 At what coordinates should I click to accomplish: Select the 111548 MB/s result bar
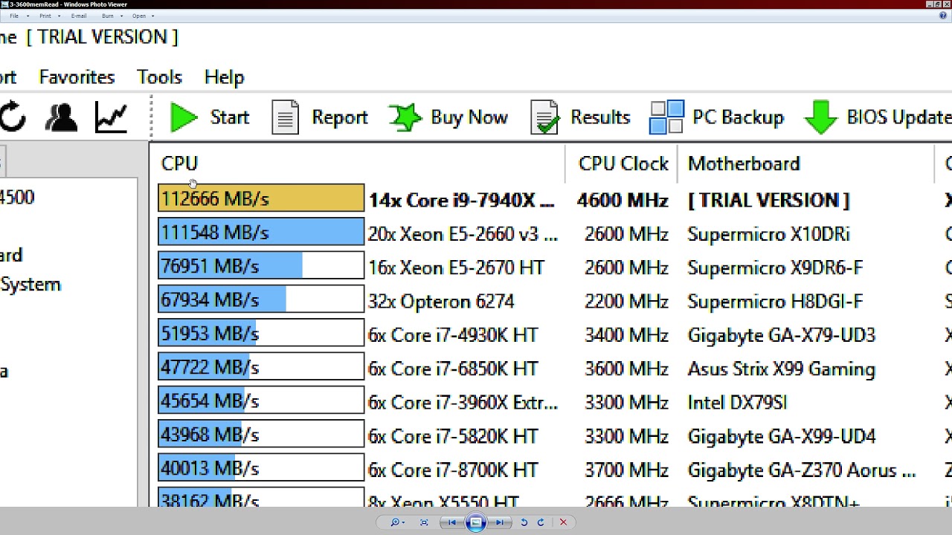pyautogui.click(x=261, y=233)
